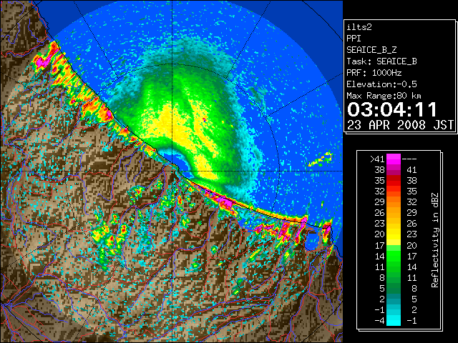
Task: Click the isolated yellow echo offshore to the east
Action: 321,159
